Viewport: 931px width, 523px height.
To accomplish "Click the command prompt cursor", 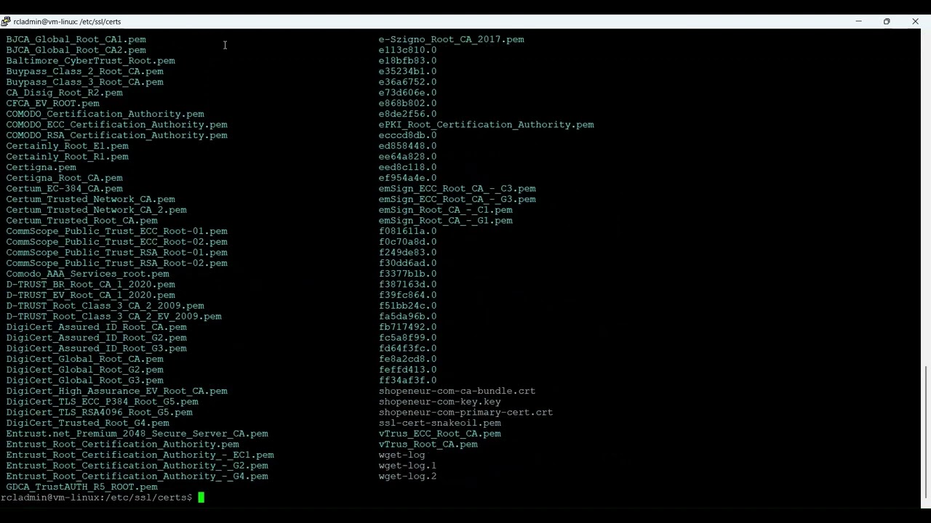I will click(201, 498).
